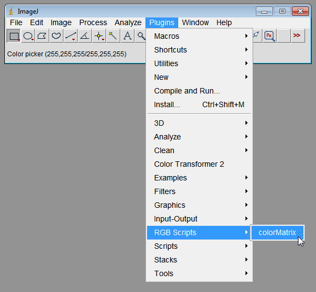Select the Multi-point tool
The height and width of the screenshot is (292, 316).
[x=99, y=36]
